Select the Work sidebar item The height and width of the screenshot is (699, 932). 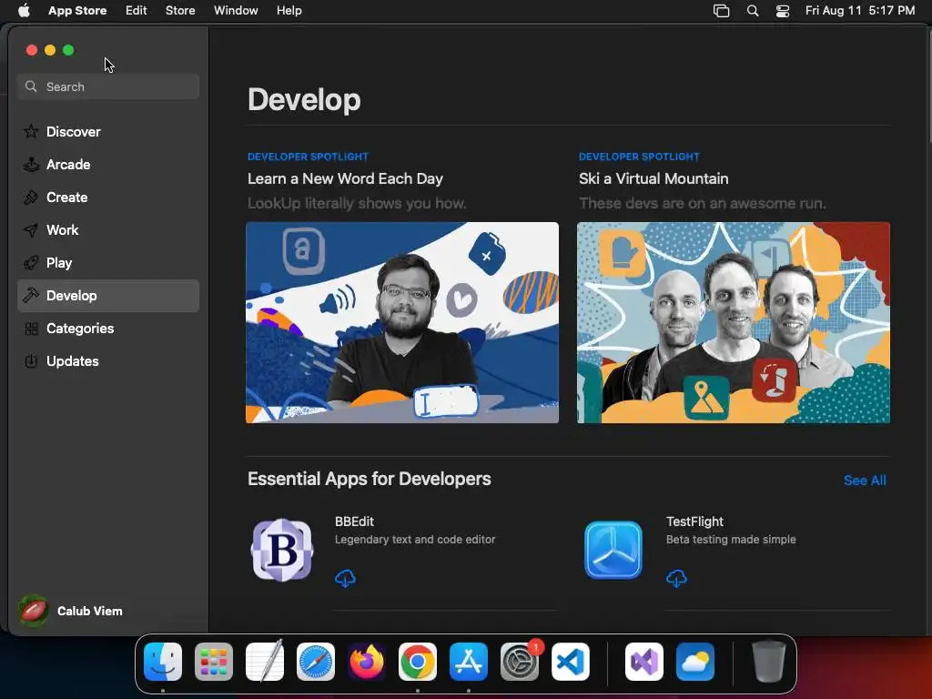(x=108, y=230)
